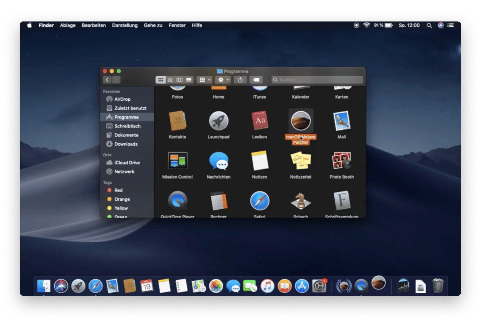Launch the App Store from the Dock
The height and width of the screenshot is (324, 479).
302,286
